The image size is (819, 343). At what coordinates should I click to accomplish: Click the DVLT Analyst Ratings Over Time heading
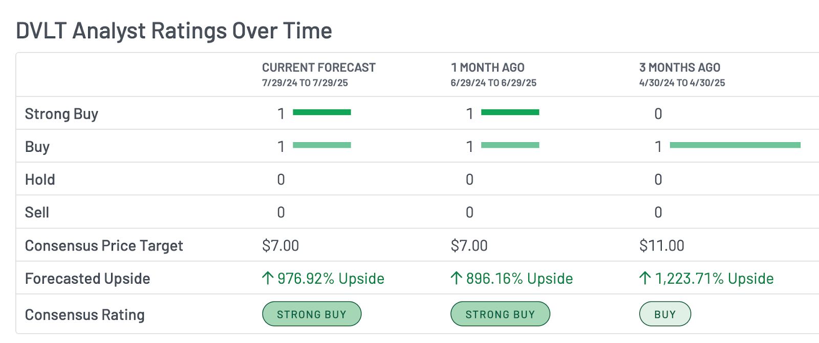pyautogui.click(x=174, y=31)
